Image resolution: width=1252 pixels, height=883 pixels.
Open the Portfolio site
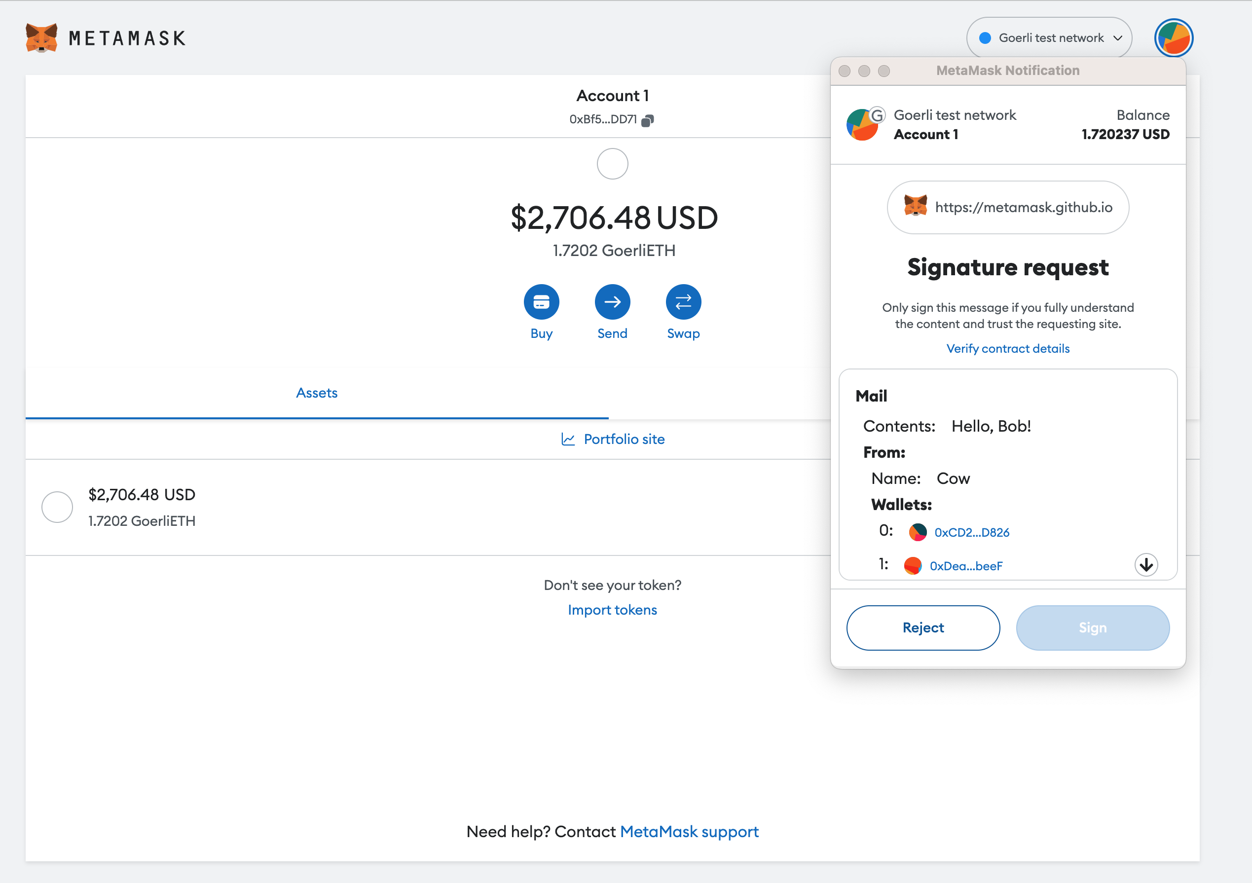click(624, 439)
